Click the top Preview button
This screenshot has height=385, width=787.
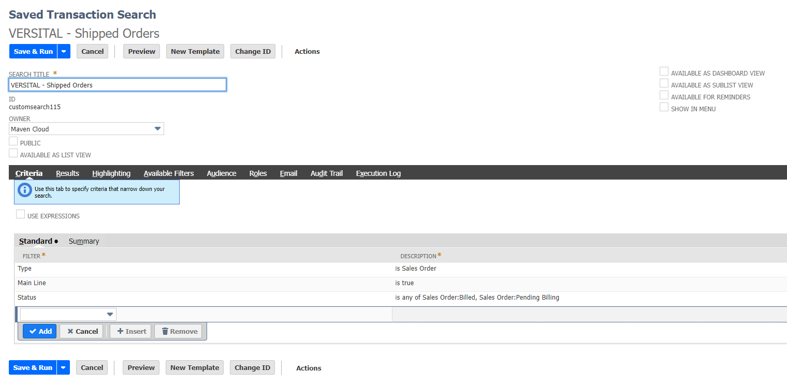tap(142, 51)
